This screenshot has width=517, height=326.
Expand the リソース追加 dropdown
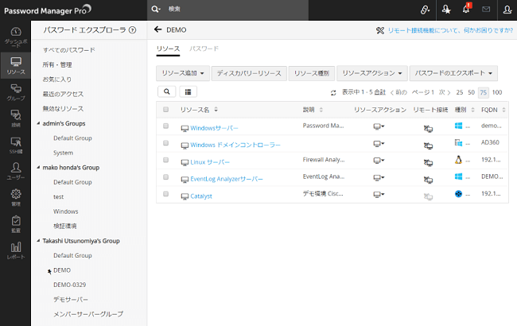(x=183, y=73)
